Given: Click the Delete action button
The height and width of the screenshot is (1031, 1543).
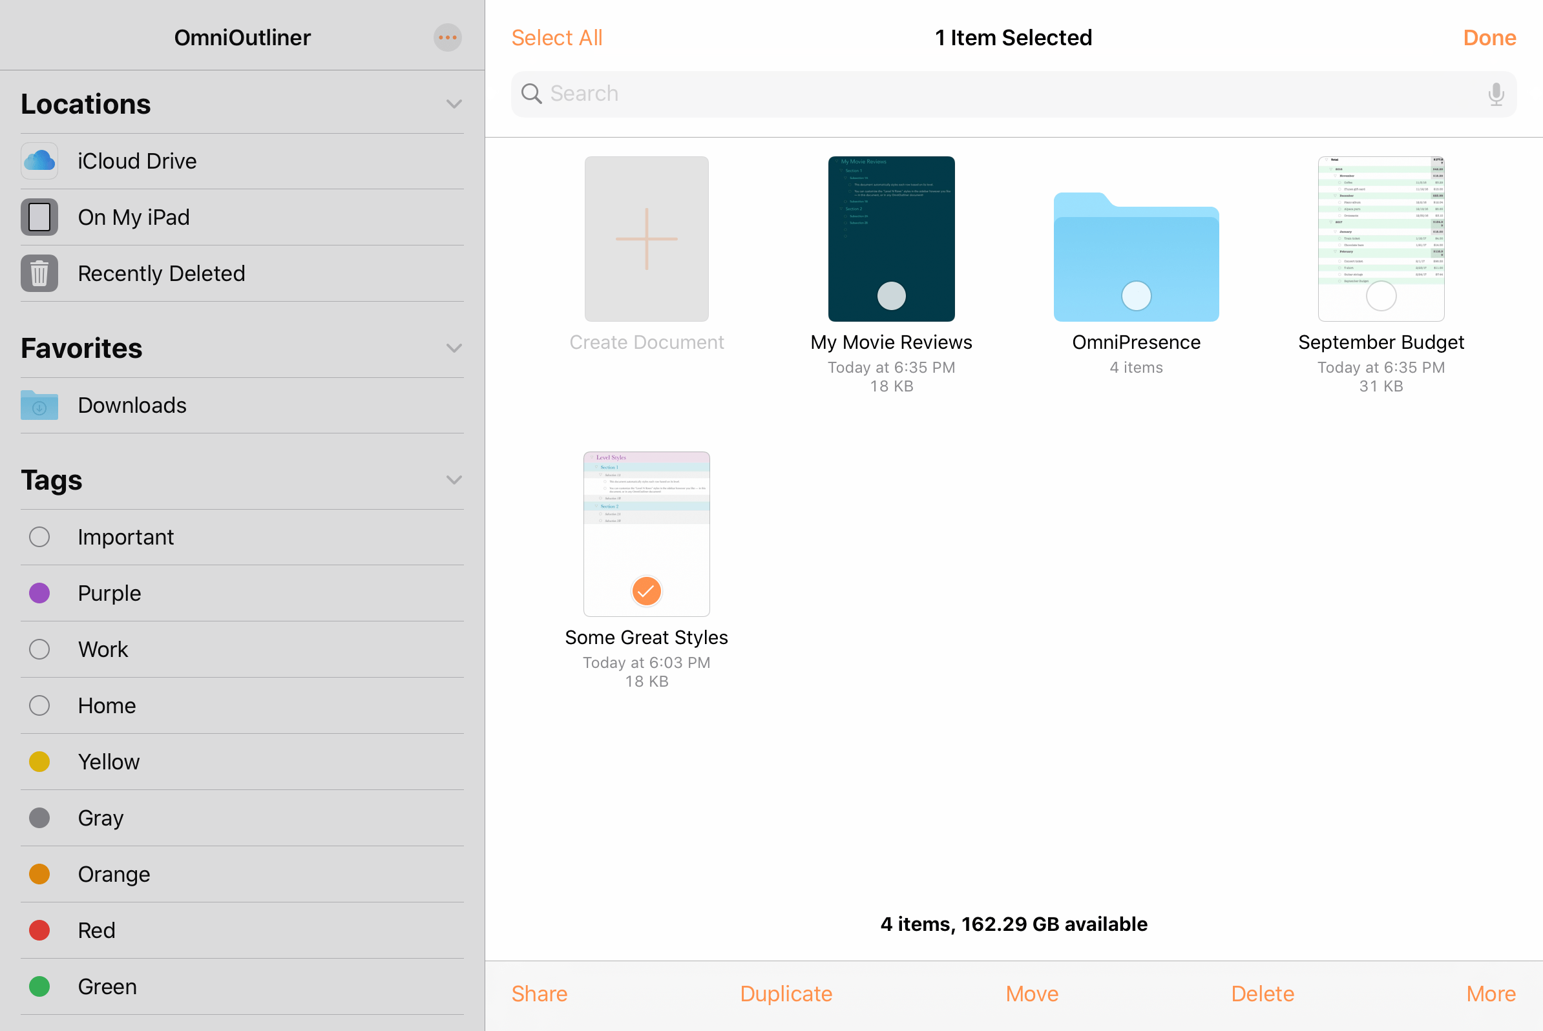Looking at the screenshot, I should click(1261, 993).
